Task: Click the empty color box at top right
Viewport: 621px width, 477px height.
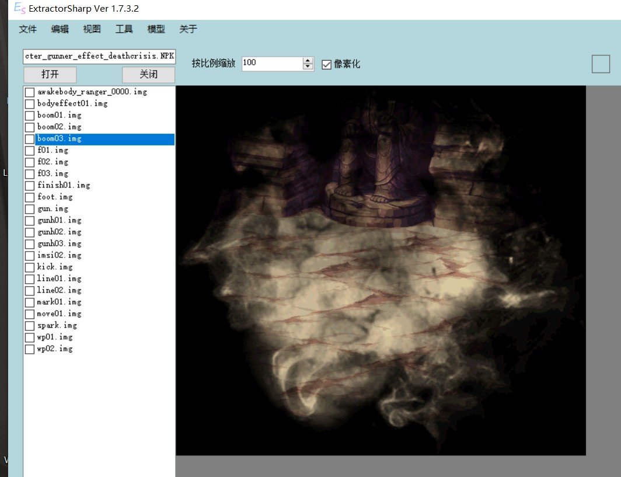Action: pyautogui.click(x=601, y=64)
